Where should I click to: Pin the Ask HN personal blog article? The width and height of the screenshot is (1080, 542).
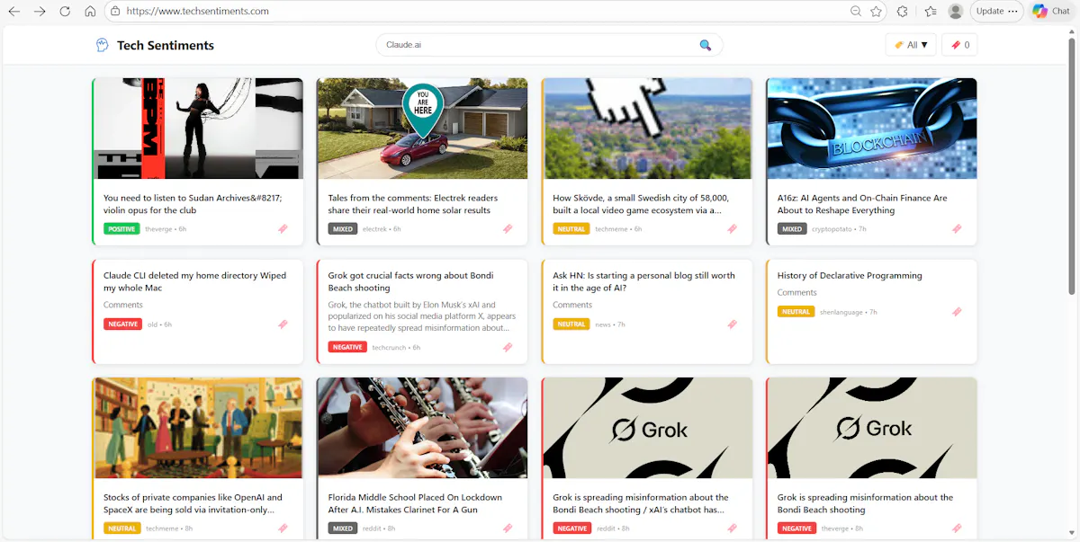732,324
